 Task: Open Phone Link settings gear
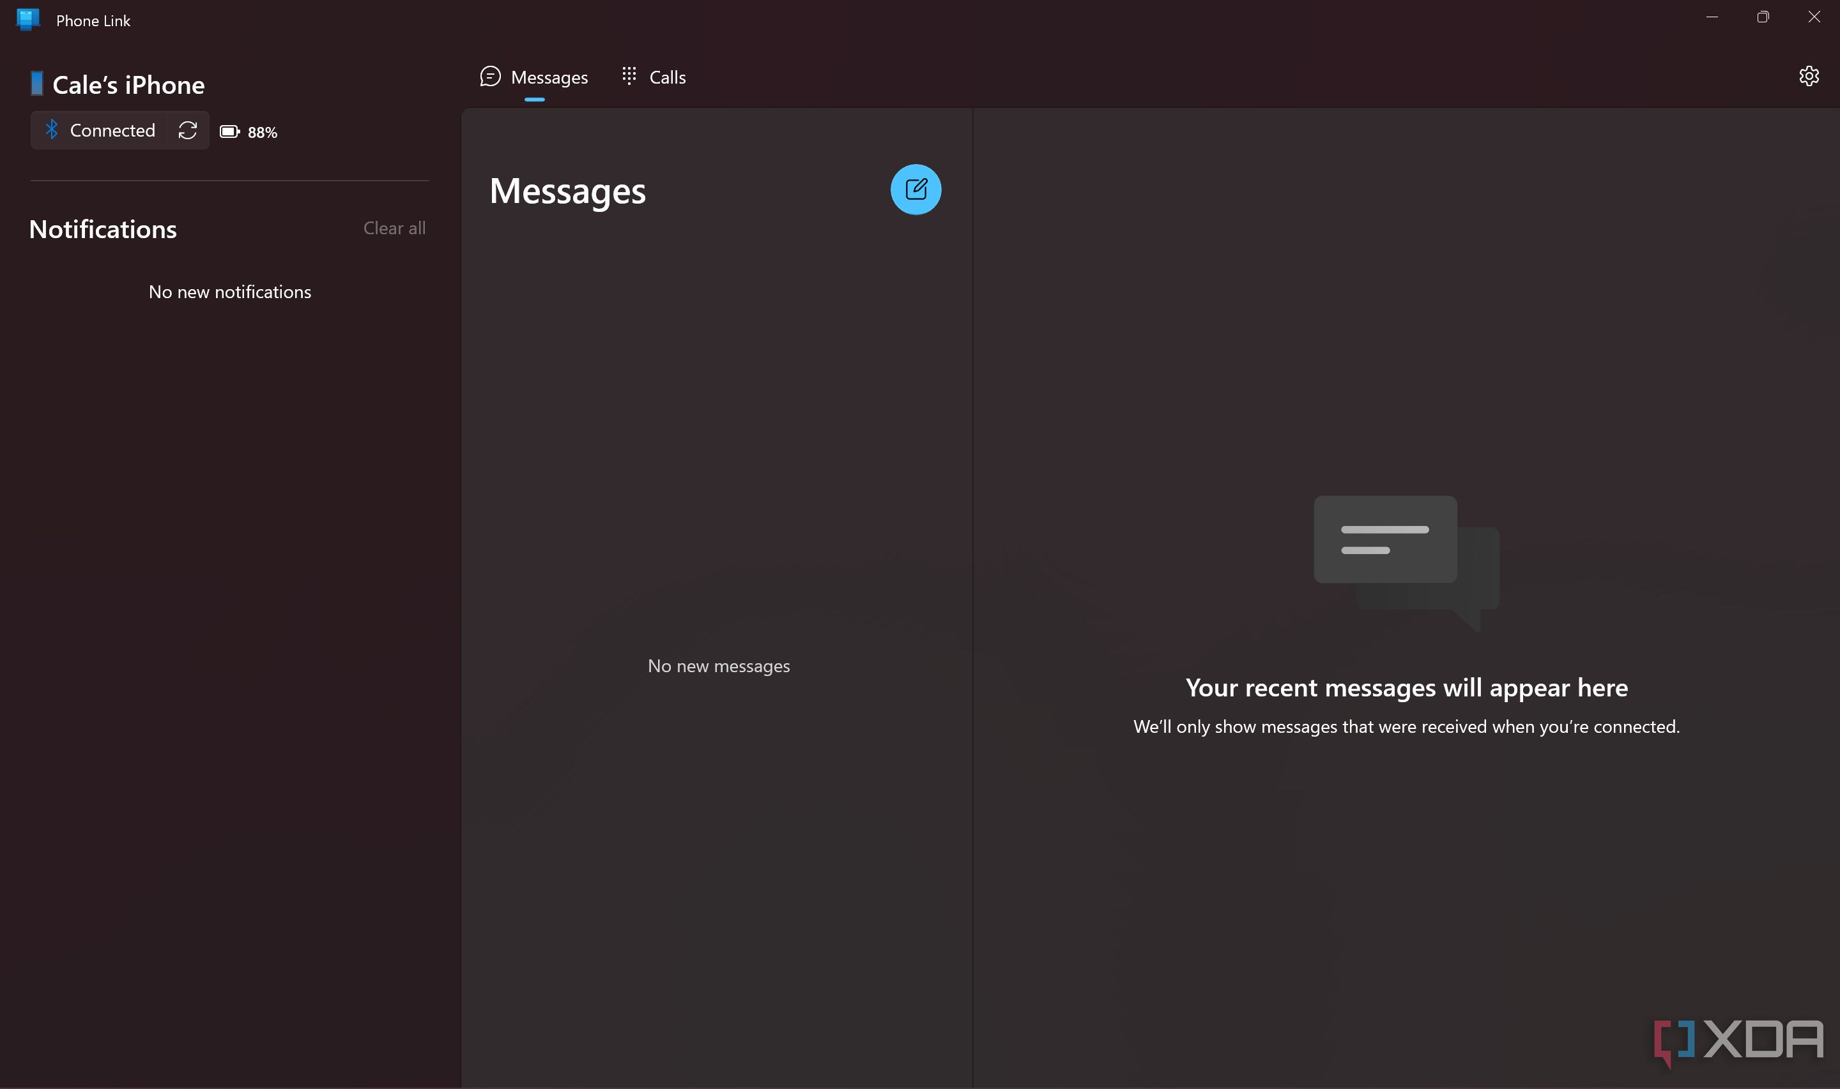pos(1809,77)
